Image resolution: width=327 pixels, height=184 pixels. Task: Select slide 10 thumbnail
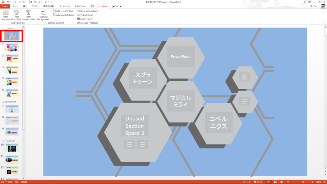click(x=12, y=148)
